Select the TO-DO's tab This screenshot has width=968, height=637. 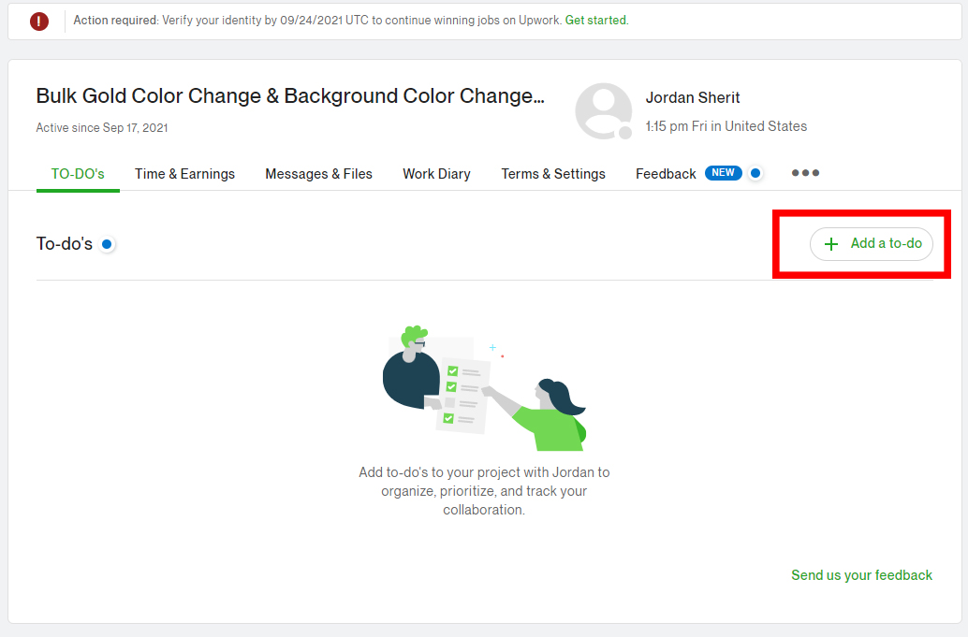pyautogui.click(x=78, y=174)
